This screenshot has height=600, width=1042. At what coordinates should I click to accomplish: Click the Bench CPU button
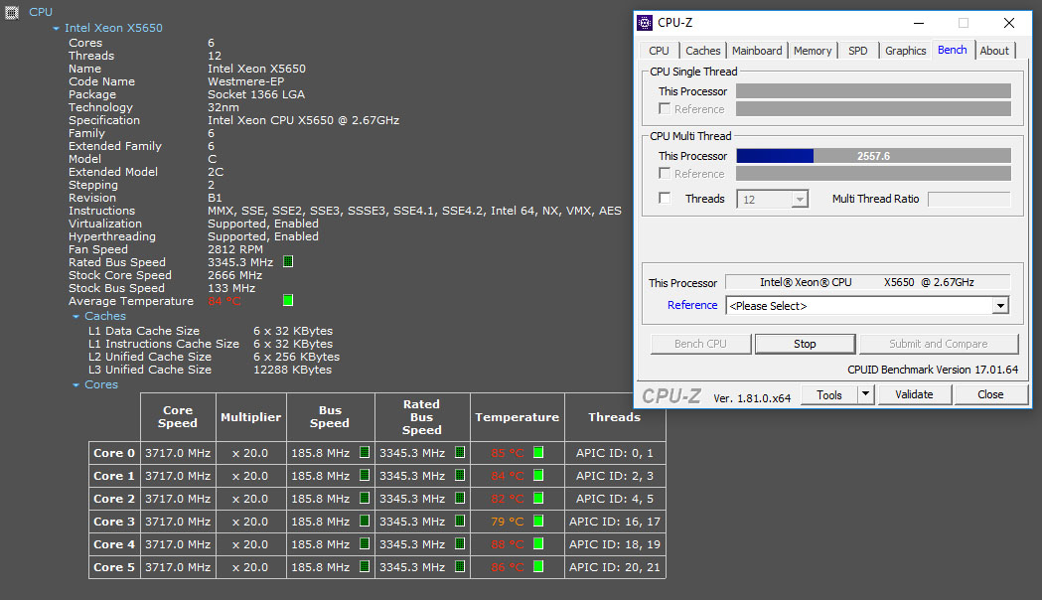click(x=700, y=344)
